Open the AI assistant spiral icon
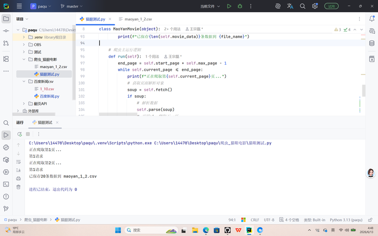The width and height of the screenshot is (378, 236). click(x=278, y=6)
